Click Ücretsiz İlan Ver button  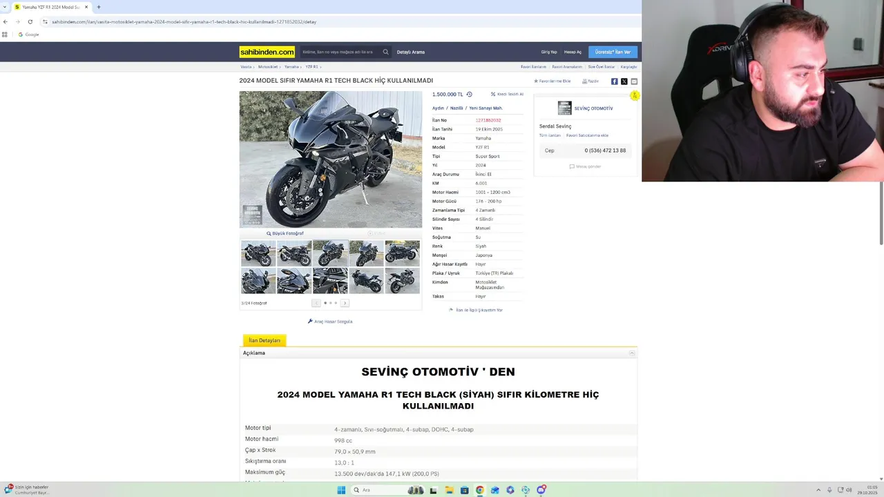point(613,52)
